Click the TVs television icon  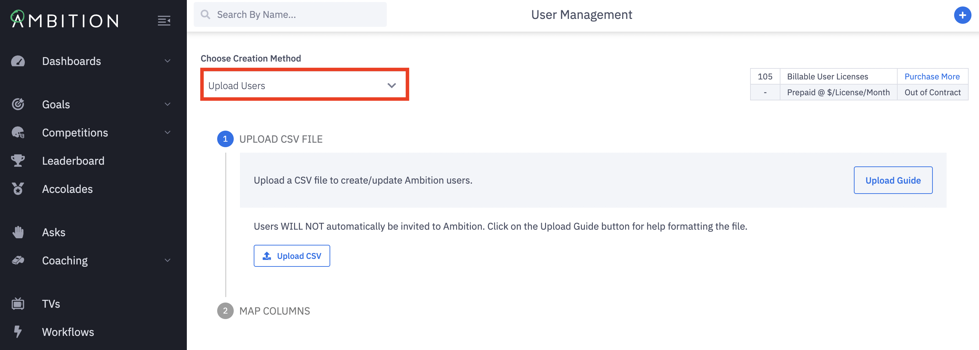[x=18, y=304]
